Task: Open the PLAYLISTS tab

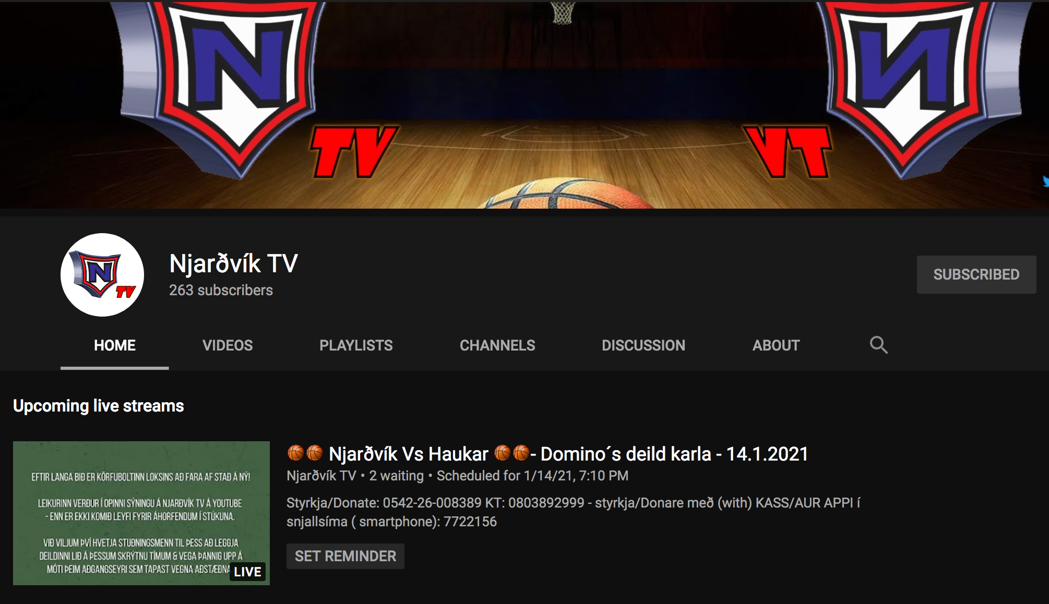Action: click(x=356, y=345)
